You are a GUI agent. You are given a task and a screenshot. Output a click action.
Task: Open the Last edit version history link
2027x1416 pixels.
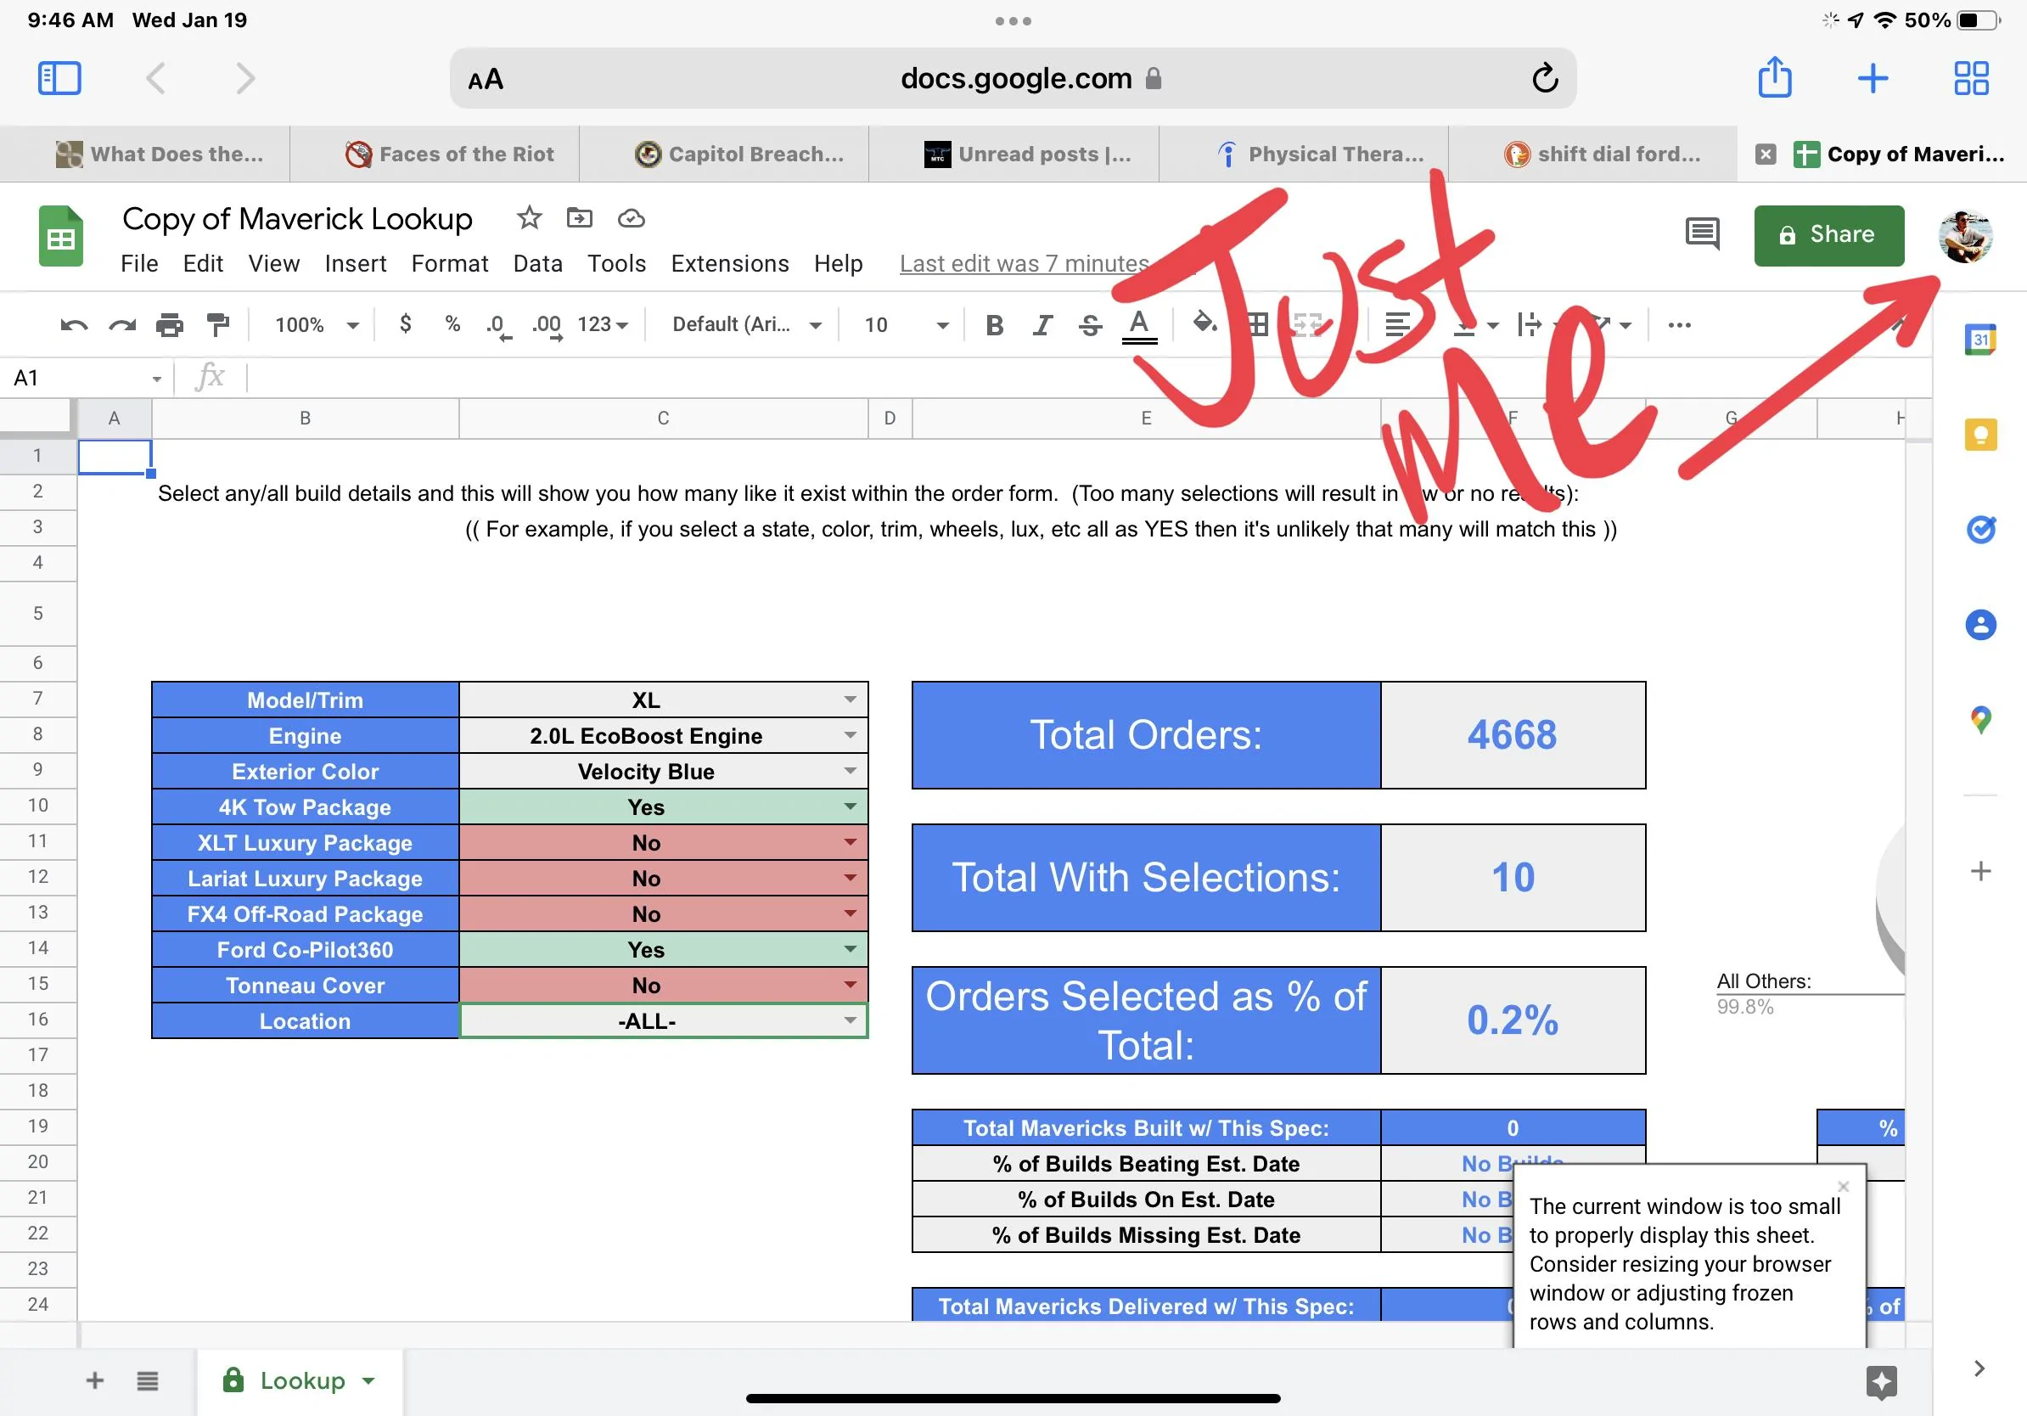pos(1024,264)
